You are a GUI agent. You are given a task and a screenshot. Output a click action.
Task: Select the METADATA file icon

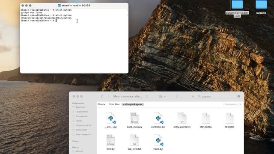click(205, 118)
